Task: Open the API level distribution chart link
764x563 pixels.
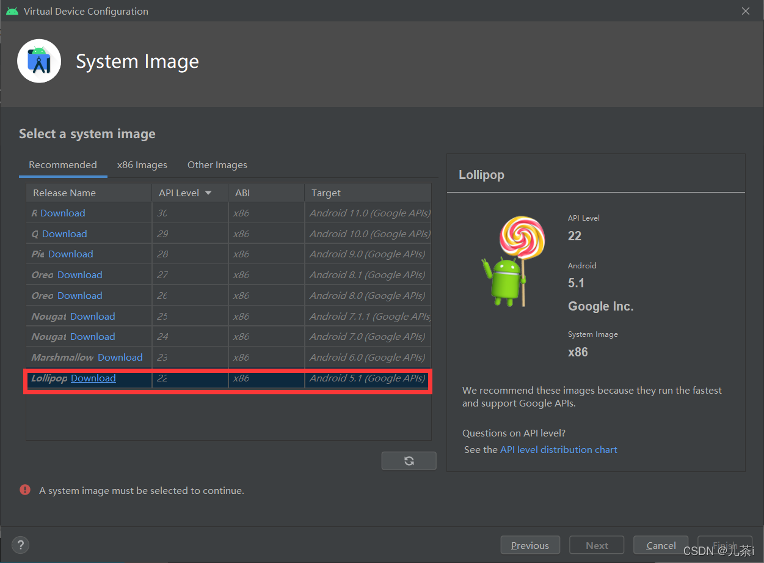Action: pos(559,450)
